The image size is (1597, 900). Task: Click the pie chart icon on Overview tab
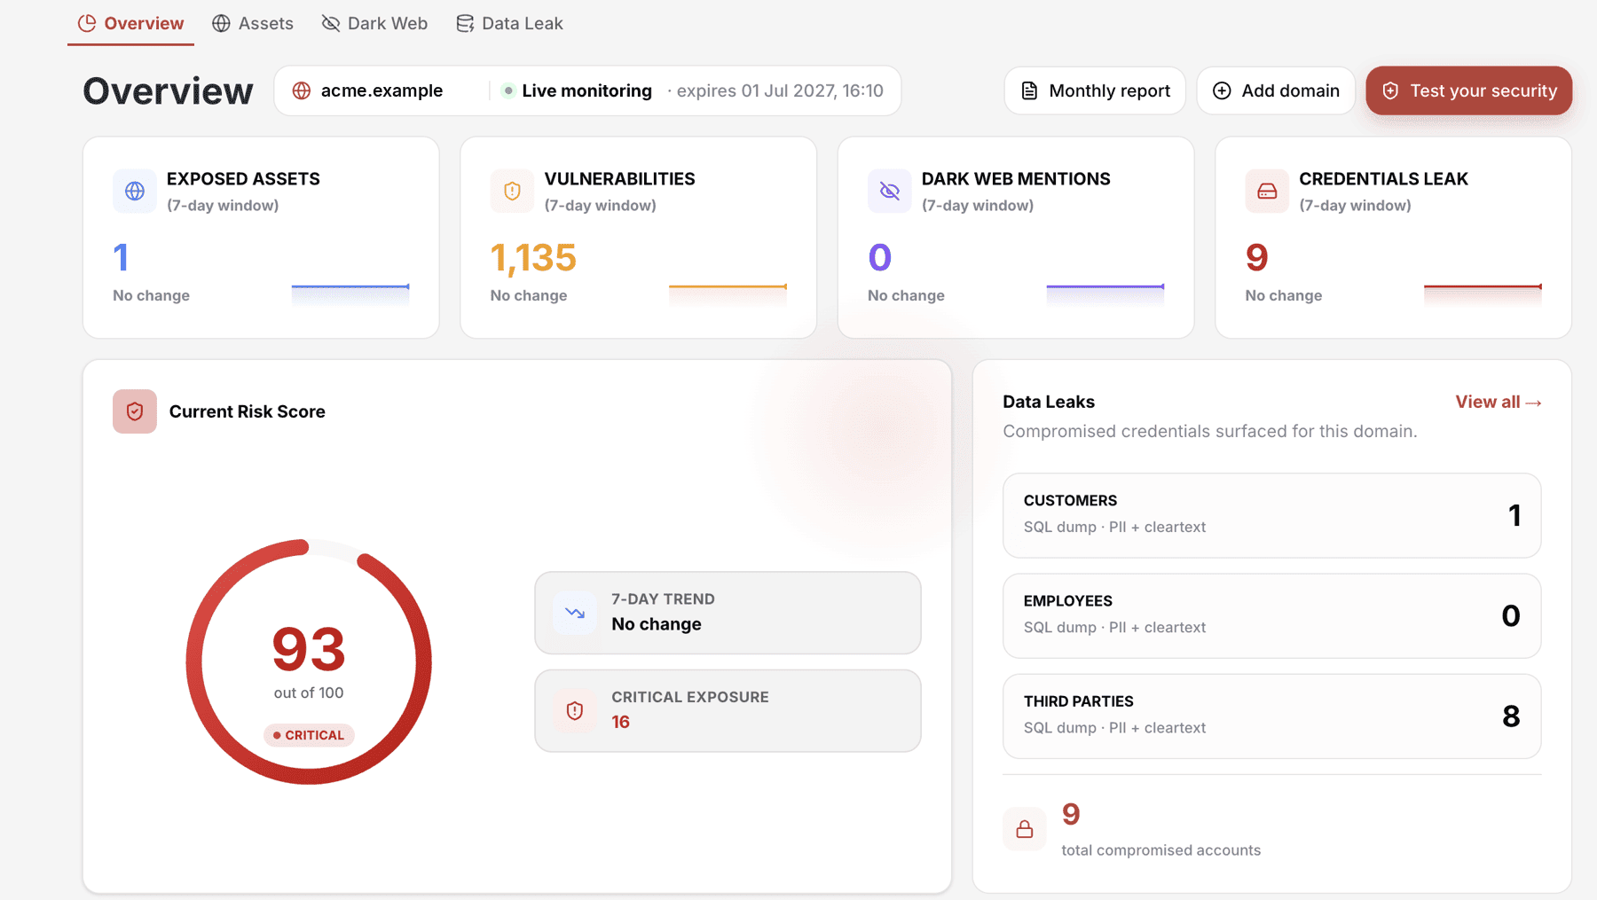point(87,23)
